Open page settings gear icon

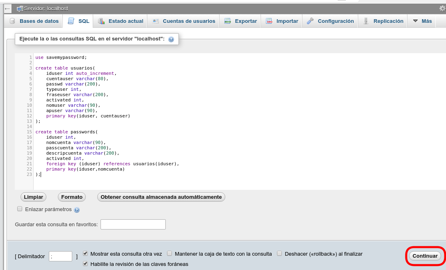442,9
